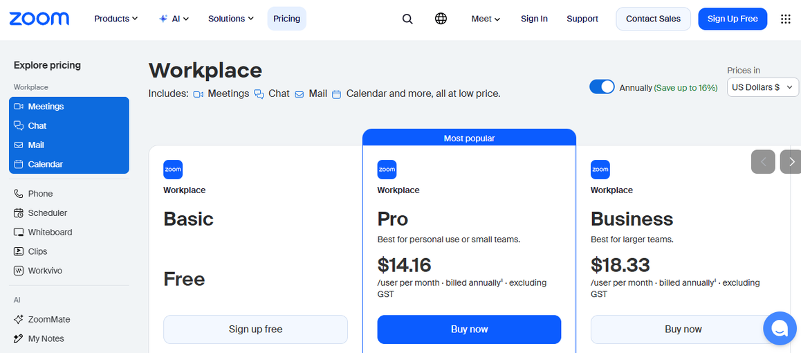The width and height of the screenshot is (801, 353).
Task: Expand the Products dropdown menu
Action: (116, 19)
